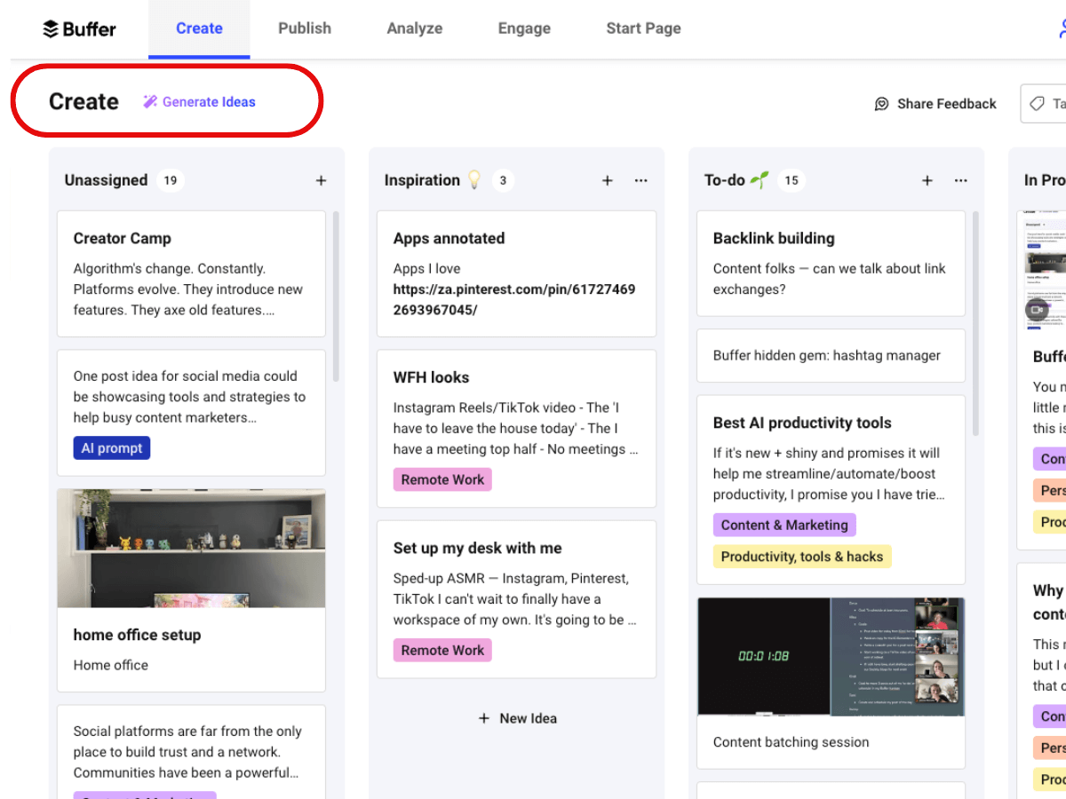This screenshot has height=799, width=1066.
Task: Click the Remote Work tag on WFH looks card
Action: (442, 479)
